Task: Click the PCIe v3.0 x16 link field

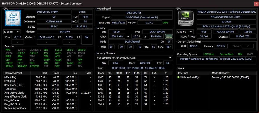Action: [x=227, y=27]
